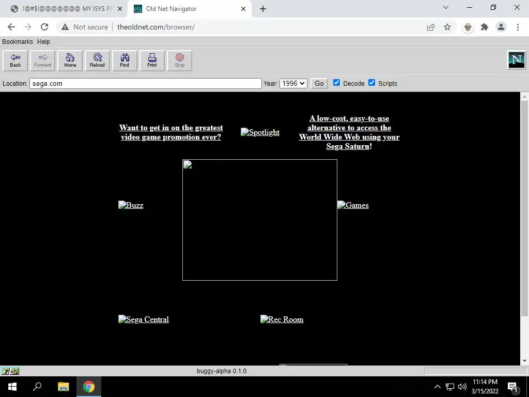Show hidden system tray icons
Viewport: 529px width, 397px height.
pos(437,387)
